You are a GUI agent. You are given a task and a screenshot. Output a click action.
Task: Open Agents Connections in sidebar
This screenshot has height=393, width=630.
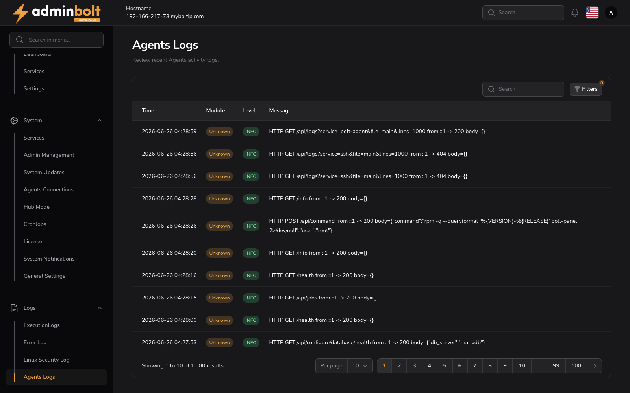pos(48,190)
